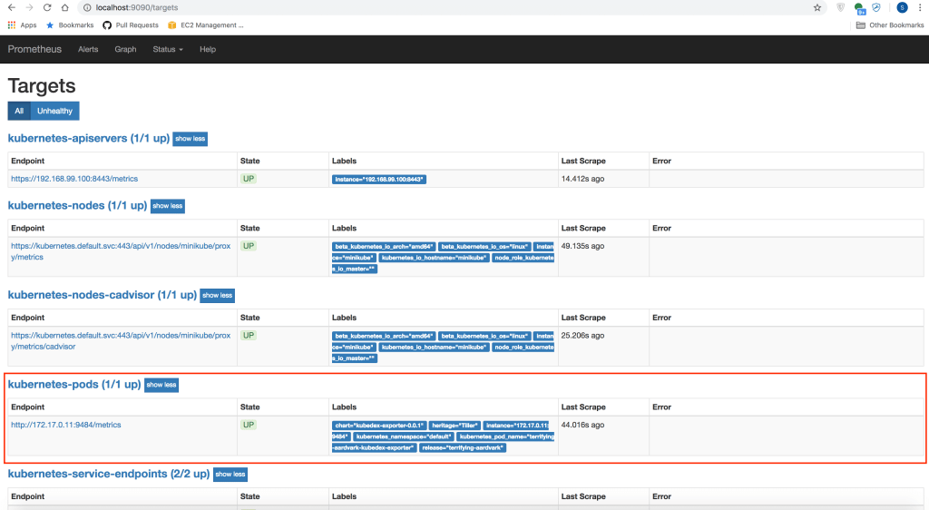This screenshot has width=929, height=510.
Task: Open the Bookmarks star shortcut
Action: tap(70, 25)
